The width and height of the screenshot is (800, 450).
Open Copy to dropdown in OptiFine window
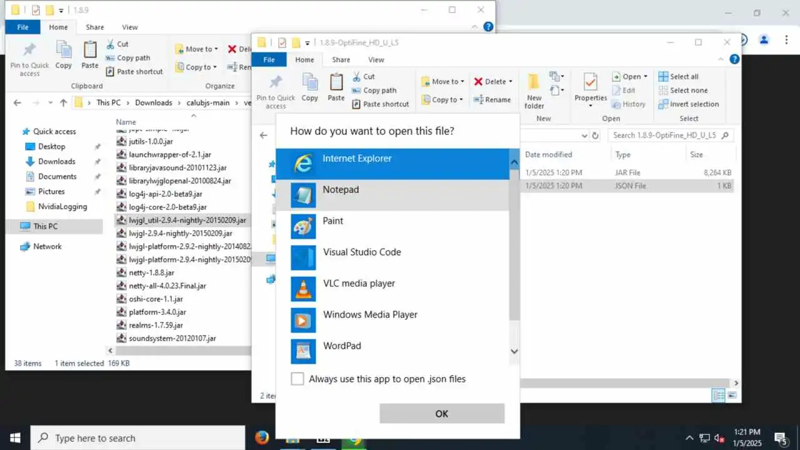coord(442,99)
